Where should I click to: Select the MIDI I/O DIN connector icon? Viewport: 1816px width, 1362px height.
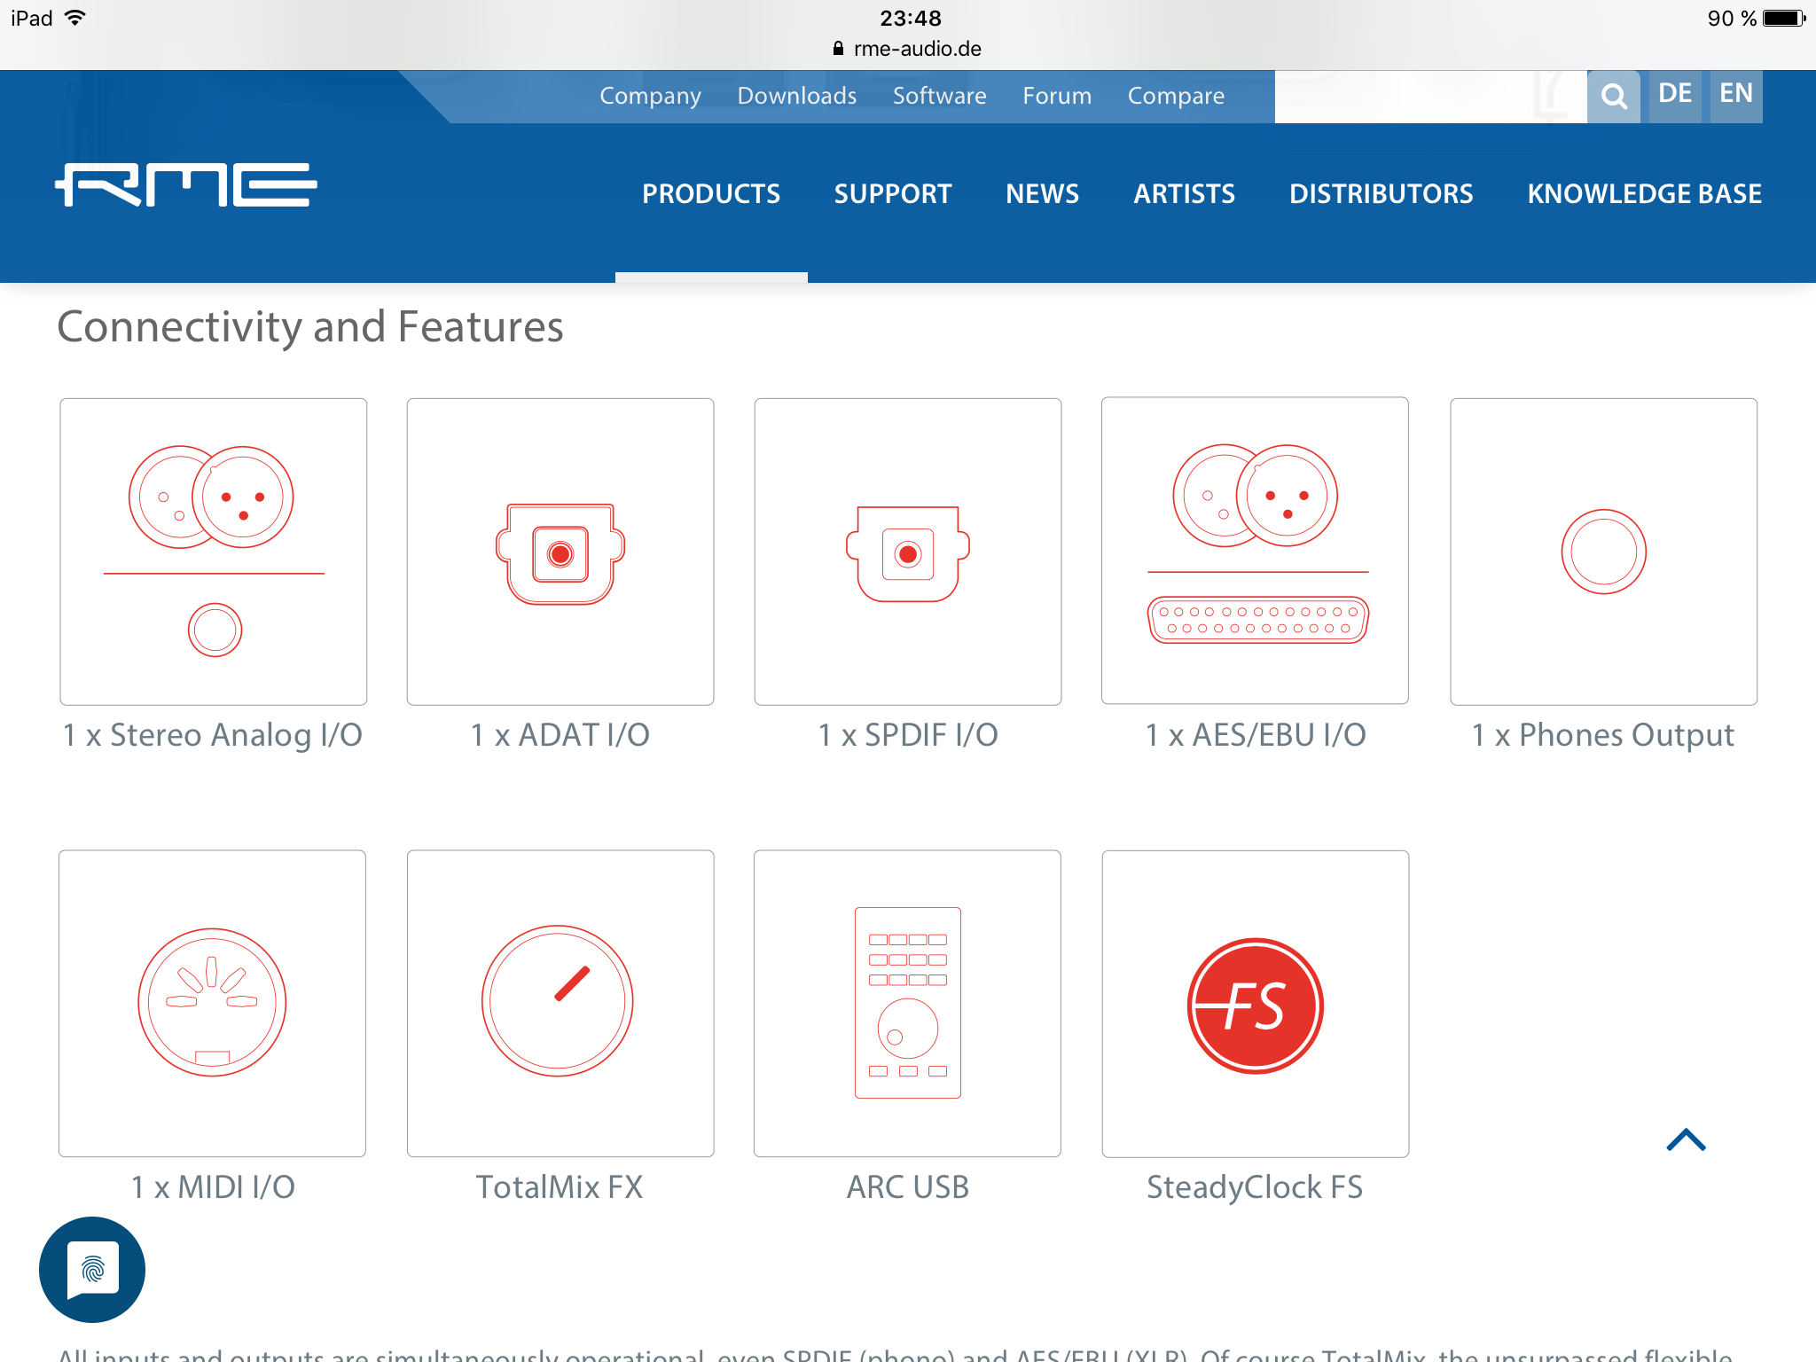point(212,1003)
